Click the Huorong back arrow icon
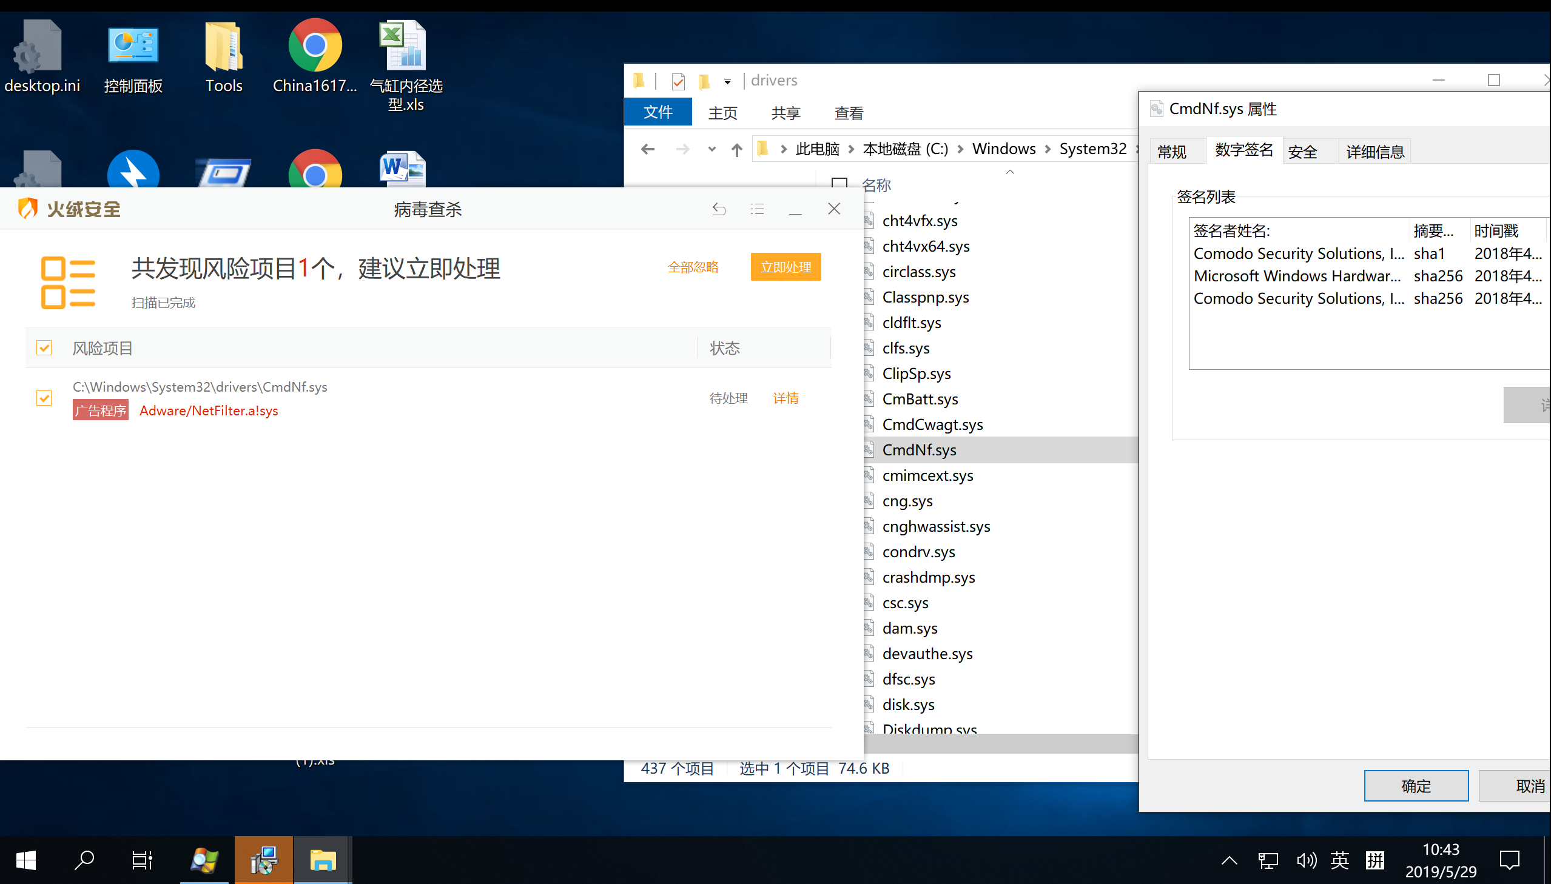1551x884 pixels. point(718,209)
